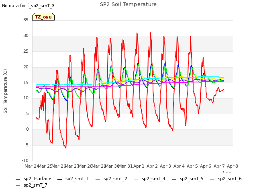Toggle sp2_smT_5 legend entry

click(x=188, y=179)
